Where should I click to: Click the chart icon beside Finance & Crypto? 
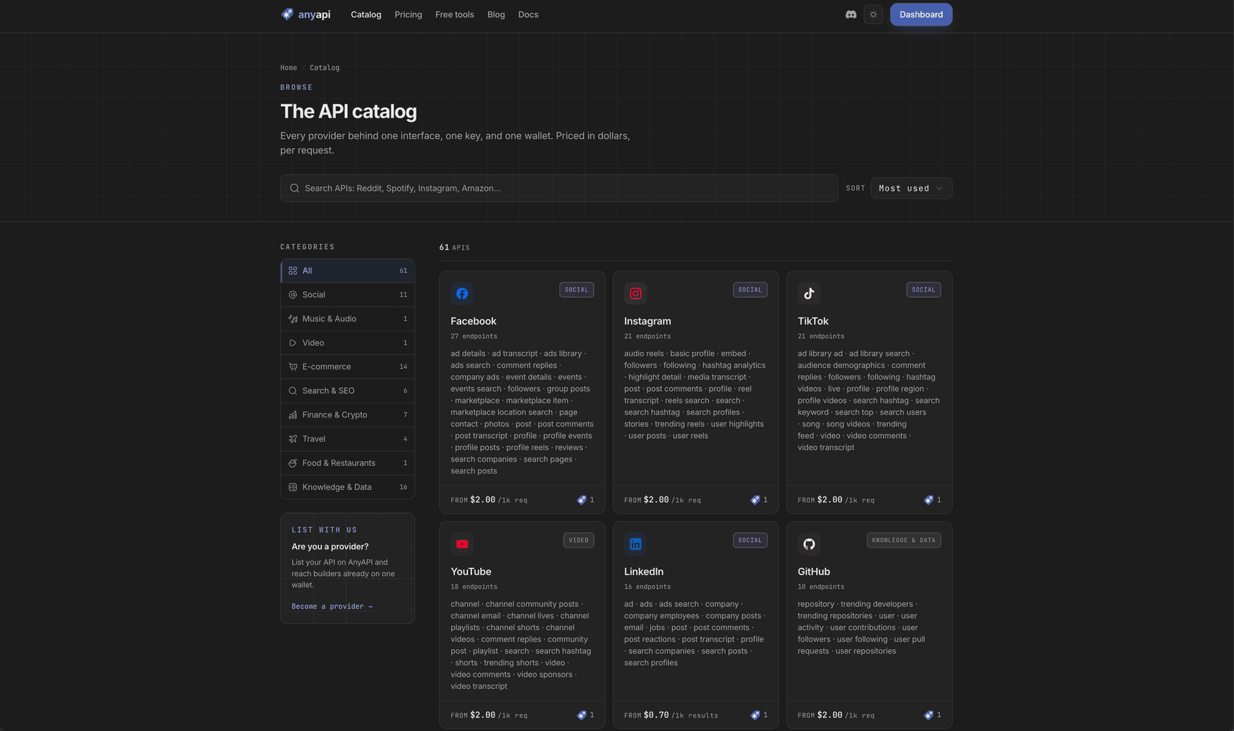click(293, 415)
